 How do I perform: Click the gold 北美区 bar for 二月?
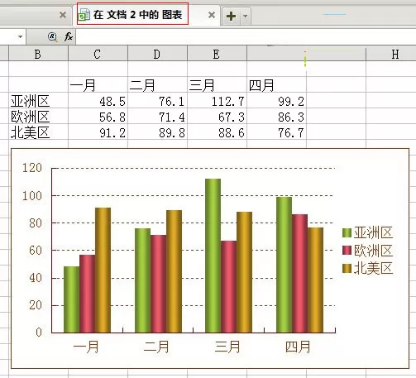(174, 271)
